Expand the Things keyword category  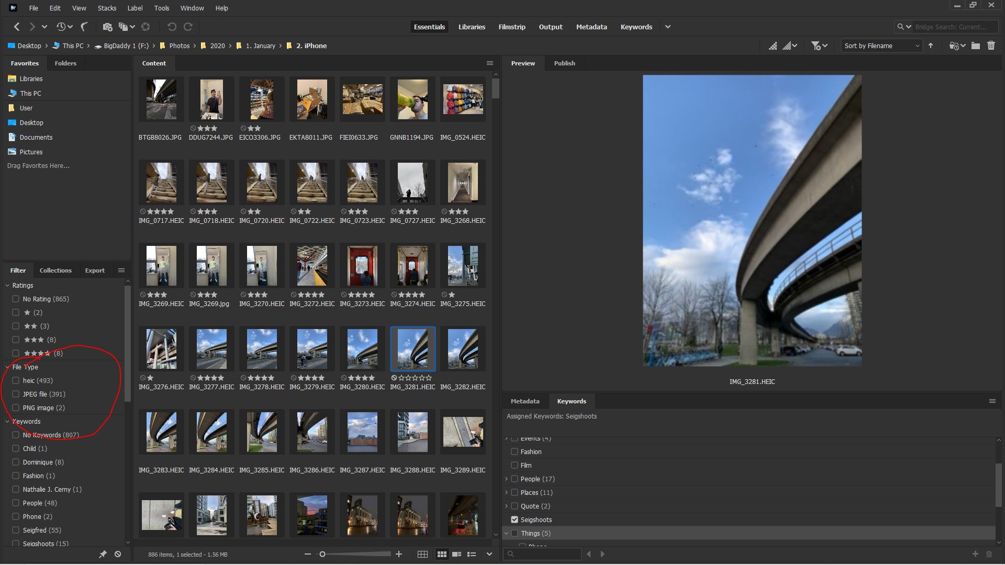pyautogui.click(x=506, y=533)
